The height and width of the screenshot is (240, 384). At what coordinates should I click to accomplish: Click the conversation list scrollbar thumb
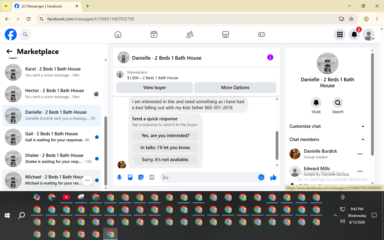pos(106,151)
